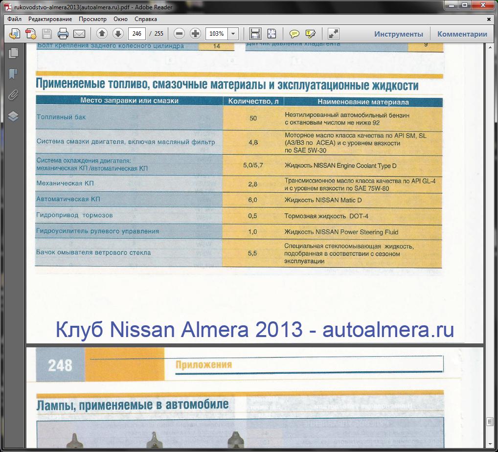Open the Файл menu
The height and width of the screenshot is (452, 498).
tap(14, 19)
